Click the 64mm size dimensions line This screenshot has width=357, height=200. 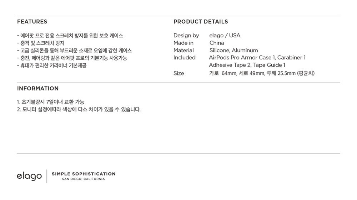coord(262,73)
